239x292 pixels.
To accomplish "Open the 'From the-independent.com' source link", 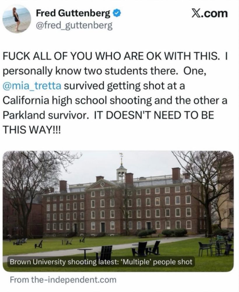I will click(x=63, y=280).
